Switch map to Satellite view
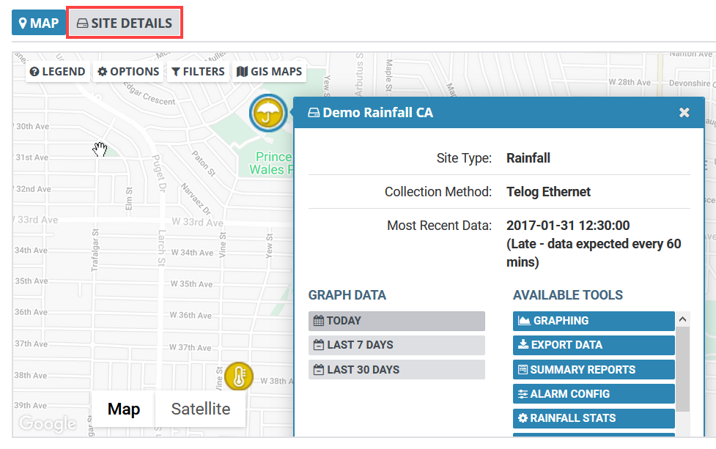This screenshot has width=716, height=449. 201,409
